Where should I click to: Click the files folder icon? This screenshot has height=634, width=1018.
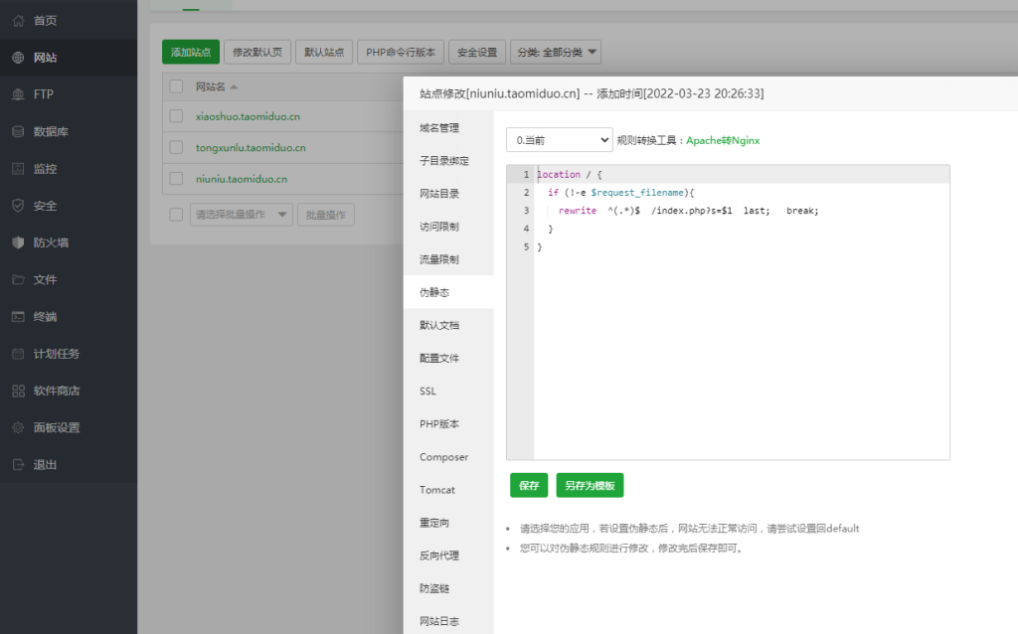pos(18,280)
